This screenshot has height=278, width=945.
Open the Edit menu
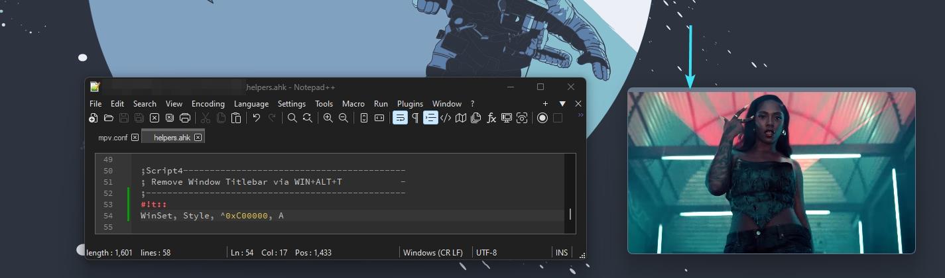point(117,104)
